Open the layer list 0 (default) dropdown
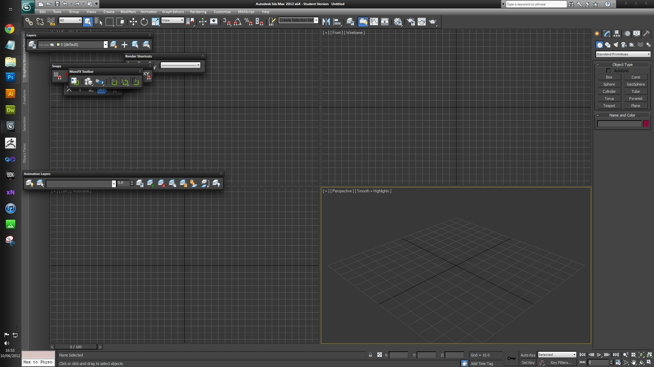 [106, 45]
